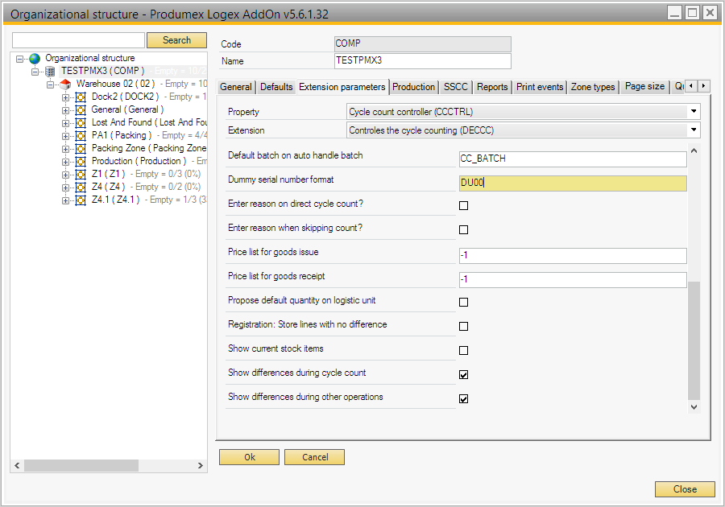
Task: Click the globe icon beside Organizational structure
Action: pyautogui.click(x=35, y=59)
